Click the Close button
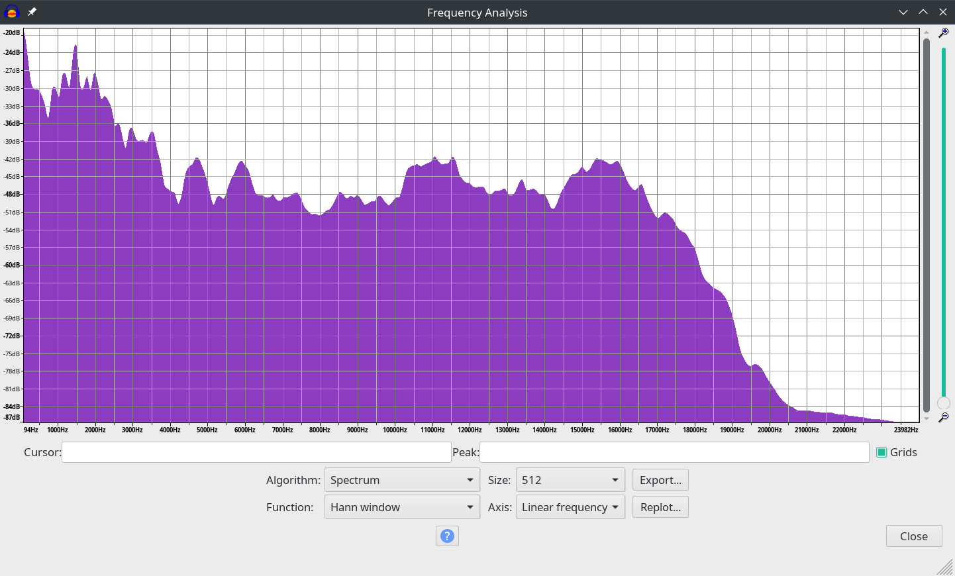 914,536
